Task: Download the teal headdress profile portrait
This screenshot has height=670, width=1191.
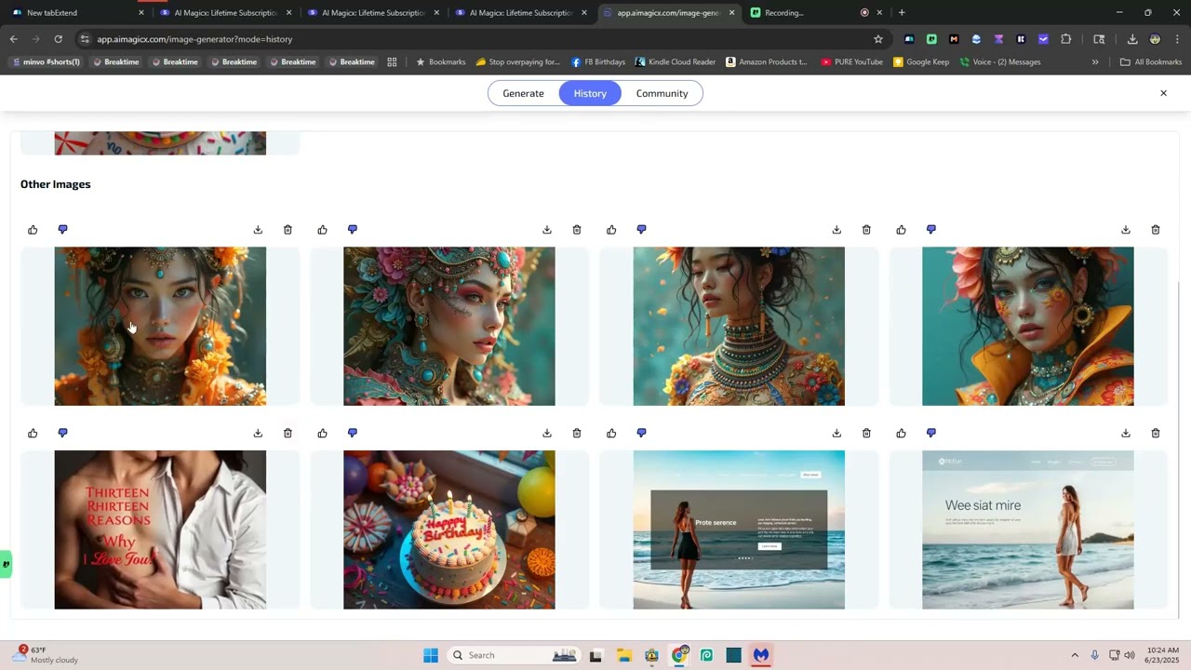Action: pyautogui.click(x=547, y=230)
